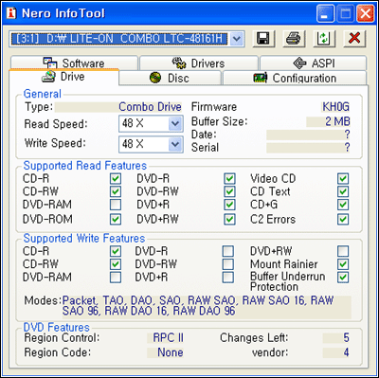Toggle CD-R read feature checkbox
This screenshot has height=378, width=379.
(x=116, y=179)
